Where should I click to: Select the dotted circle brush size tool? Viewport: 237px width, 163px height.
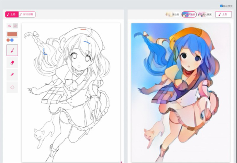12,87
